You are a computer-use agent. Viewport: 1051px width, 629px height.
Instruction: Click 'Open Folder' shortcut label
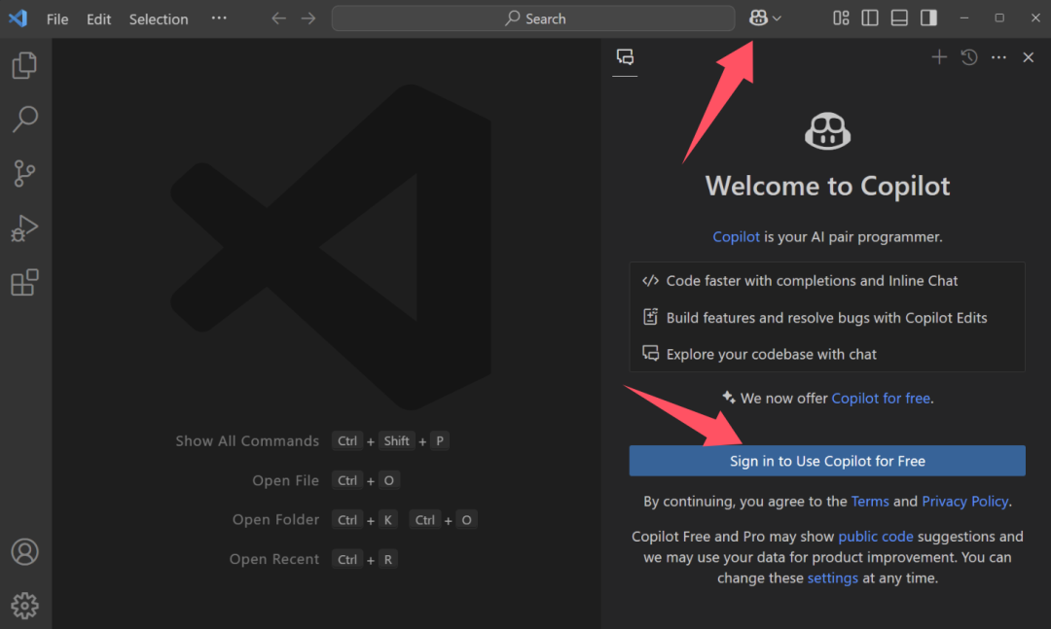(x=275, y=520)
